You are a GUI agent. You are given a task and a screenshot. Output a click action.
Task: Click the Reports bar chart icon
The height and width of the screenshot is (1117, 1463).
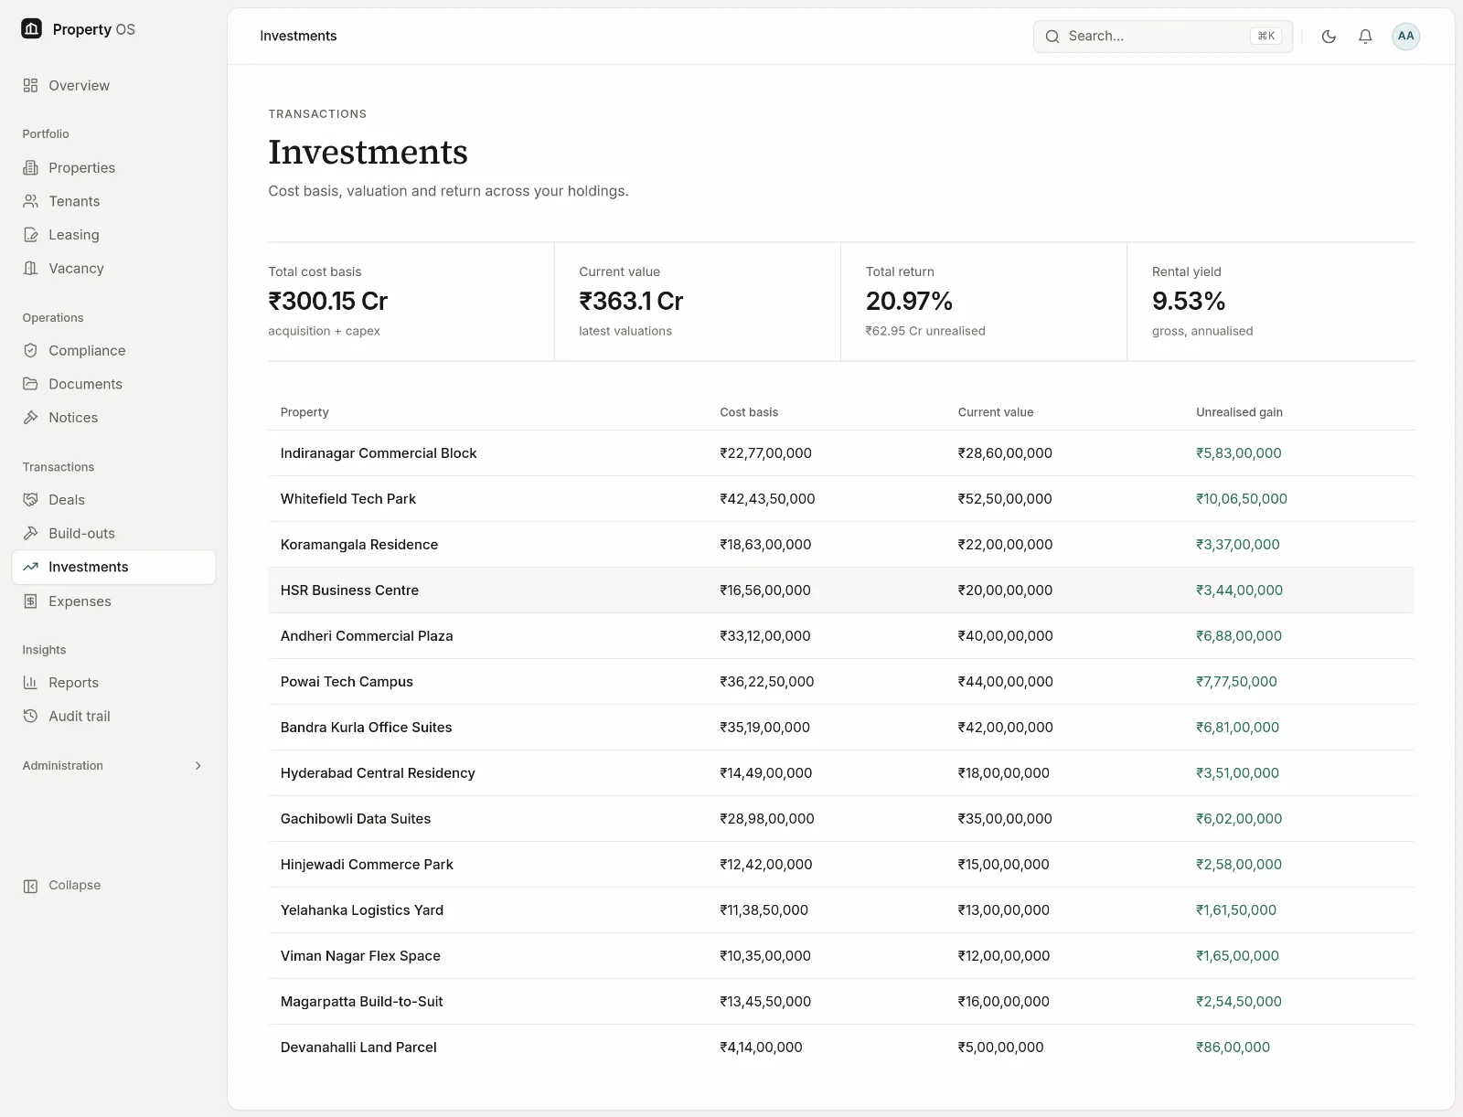tap(30, 683)
